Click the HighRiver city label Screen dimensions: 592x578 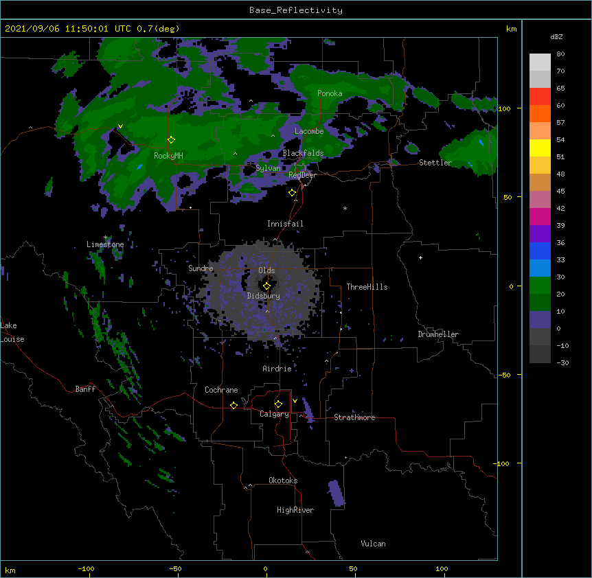(295, 510)
